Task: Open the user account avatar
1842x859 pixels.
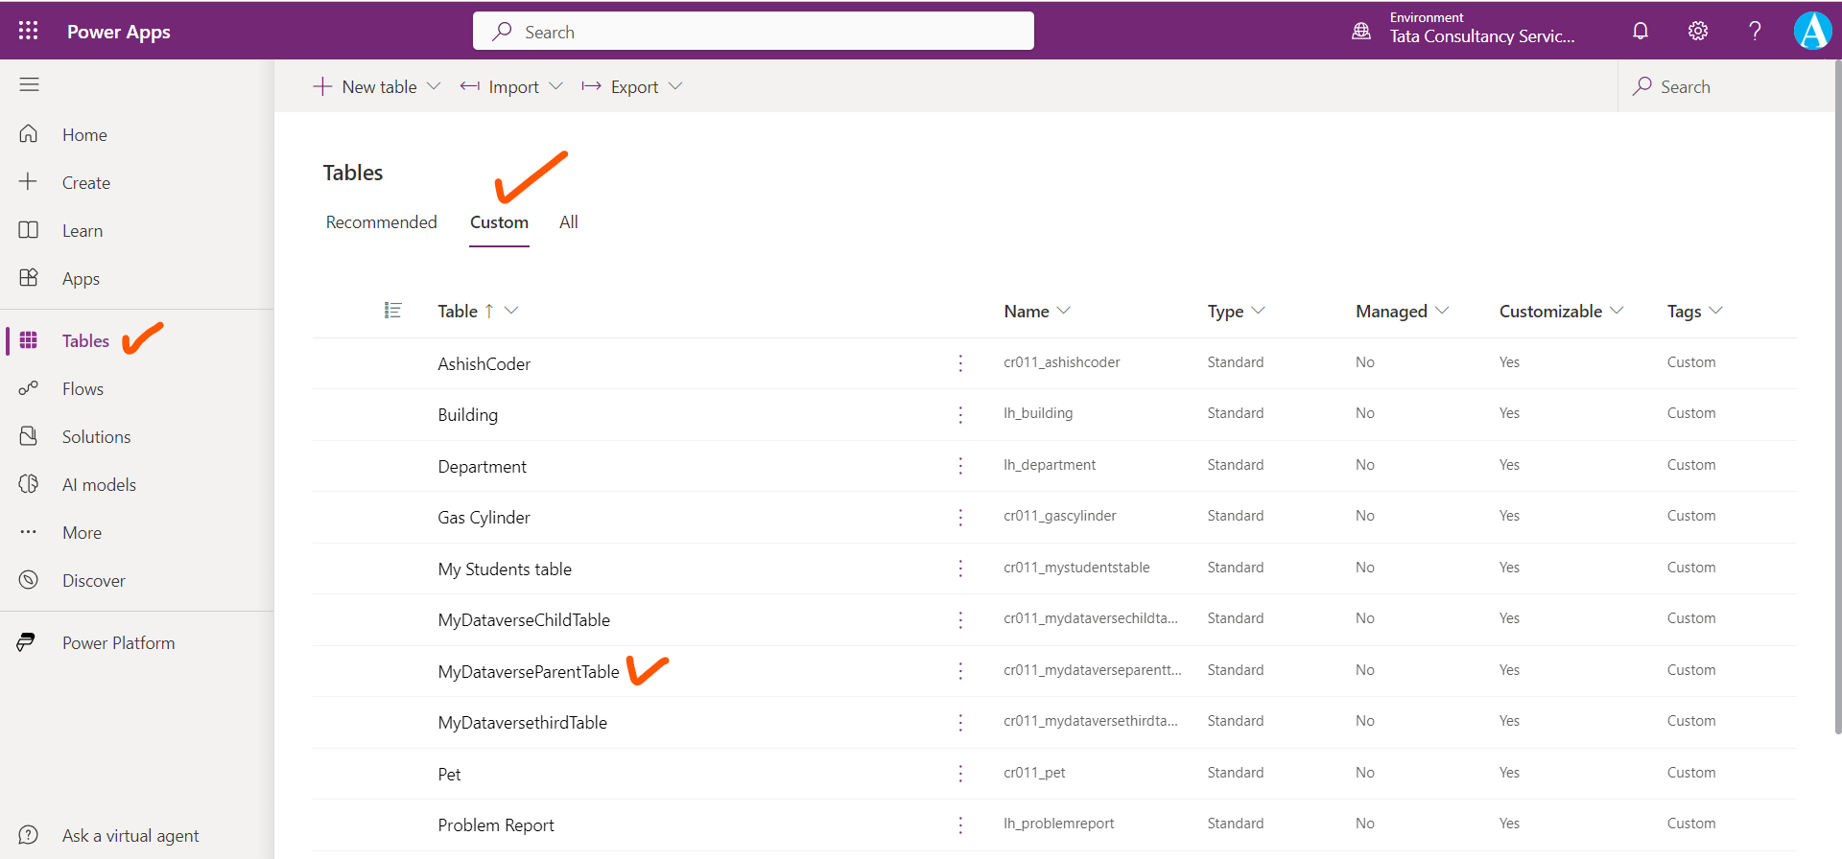Action: click(x=1812, y=31)
